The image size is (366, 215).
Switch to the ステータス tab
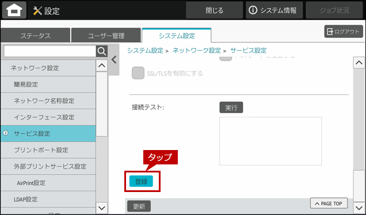pyautogui.click(x=36, y=36)
